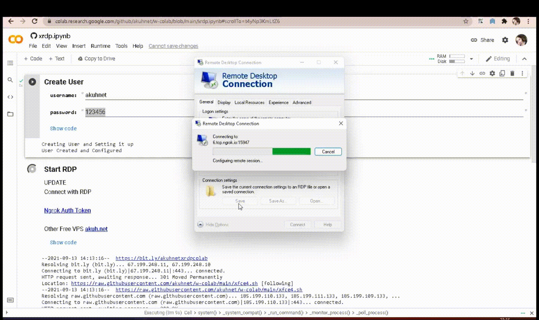The width and height of the screenshot is (539, 320).
Task: Show code of Start RDP cell
Action: point(63,242)
